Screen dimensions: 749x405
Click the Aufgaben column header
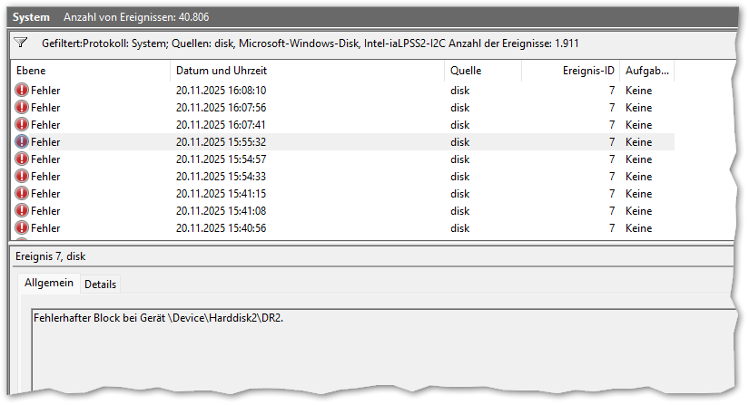point(646,71)
